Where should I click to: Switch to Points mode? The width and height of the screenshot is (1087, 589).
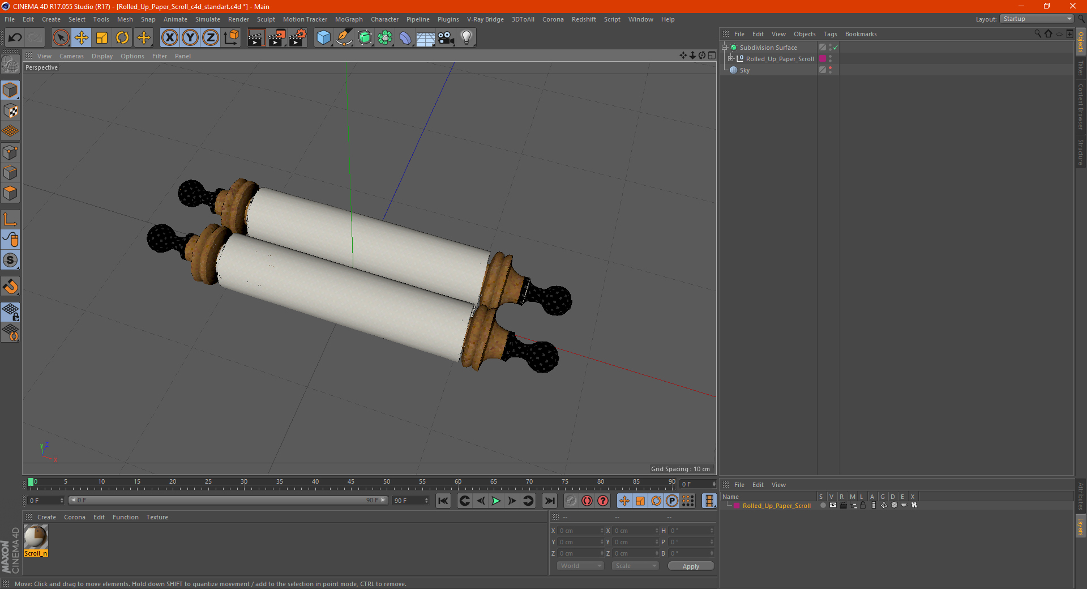coord(11,152)
